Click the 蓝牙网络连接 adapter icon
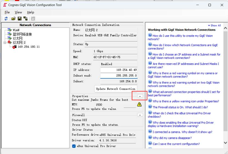 pyautogui.click(x=9, y=34)
